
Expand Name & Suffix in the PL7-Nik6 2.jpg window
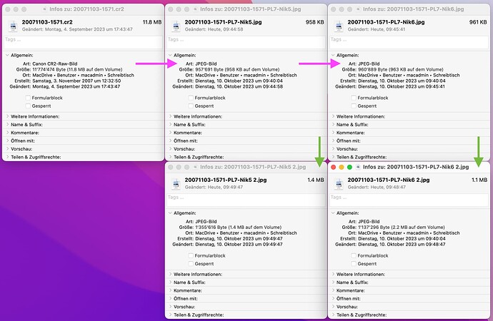click(333, 282)
